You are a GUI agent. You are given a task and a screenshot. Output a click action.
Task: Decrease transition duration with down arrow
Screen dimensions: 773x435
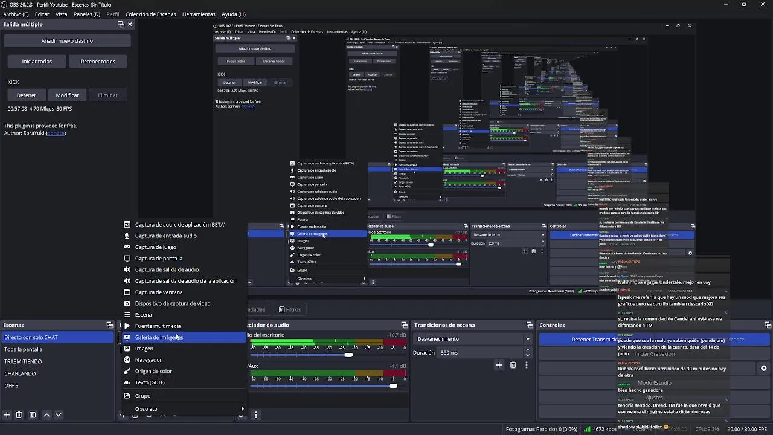(528, 355)
